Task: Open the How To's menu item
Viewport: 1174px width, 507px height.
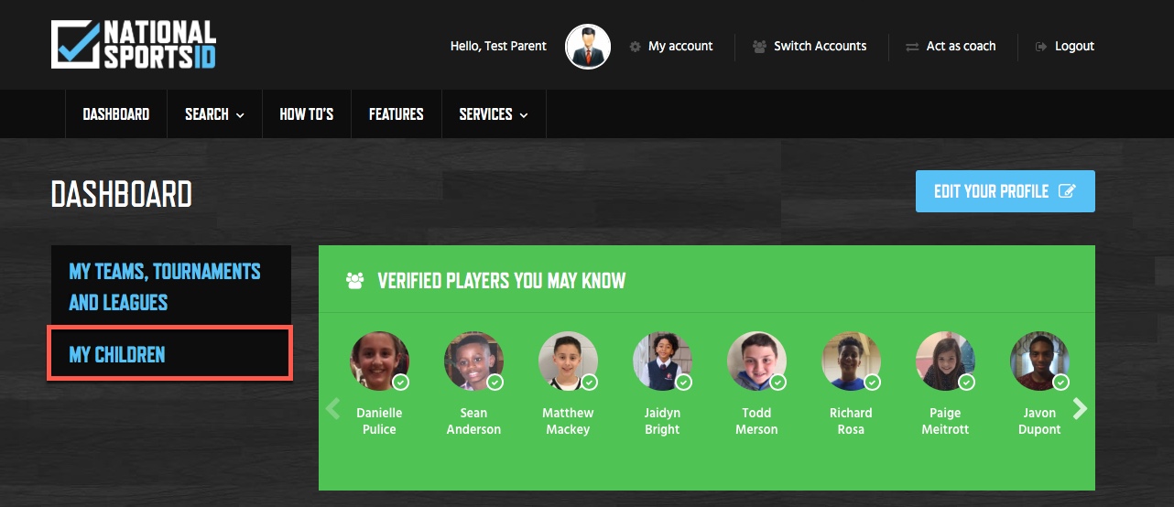Action: coord(307,114)
